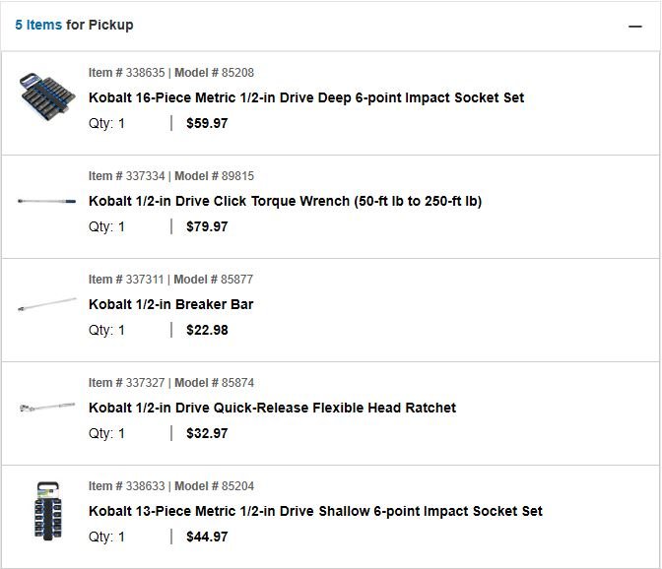Image resolution: width=662 pixels, height=569 pixels.
Task: Open Kobalt 16-Piece Deep Impact Socket Set title
Action: (x=306, y=97)
